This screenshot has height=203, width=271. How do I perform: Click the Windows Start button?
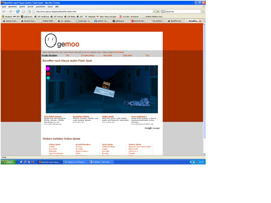coord(8,162)
